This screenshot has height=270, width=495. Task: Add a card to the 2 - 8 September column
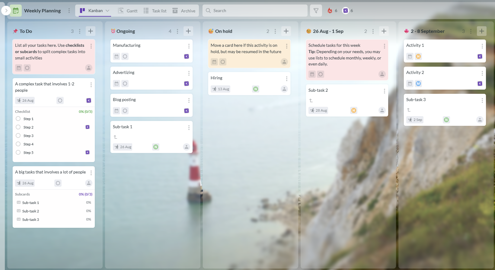[x=482, y=31]
